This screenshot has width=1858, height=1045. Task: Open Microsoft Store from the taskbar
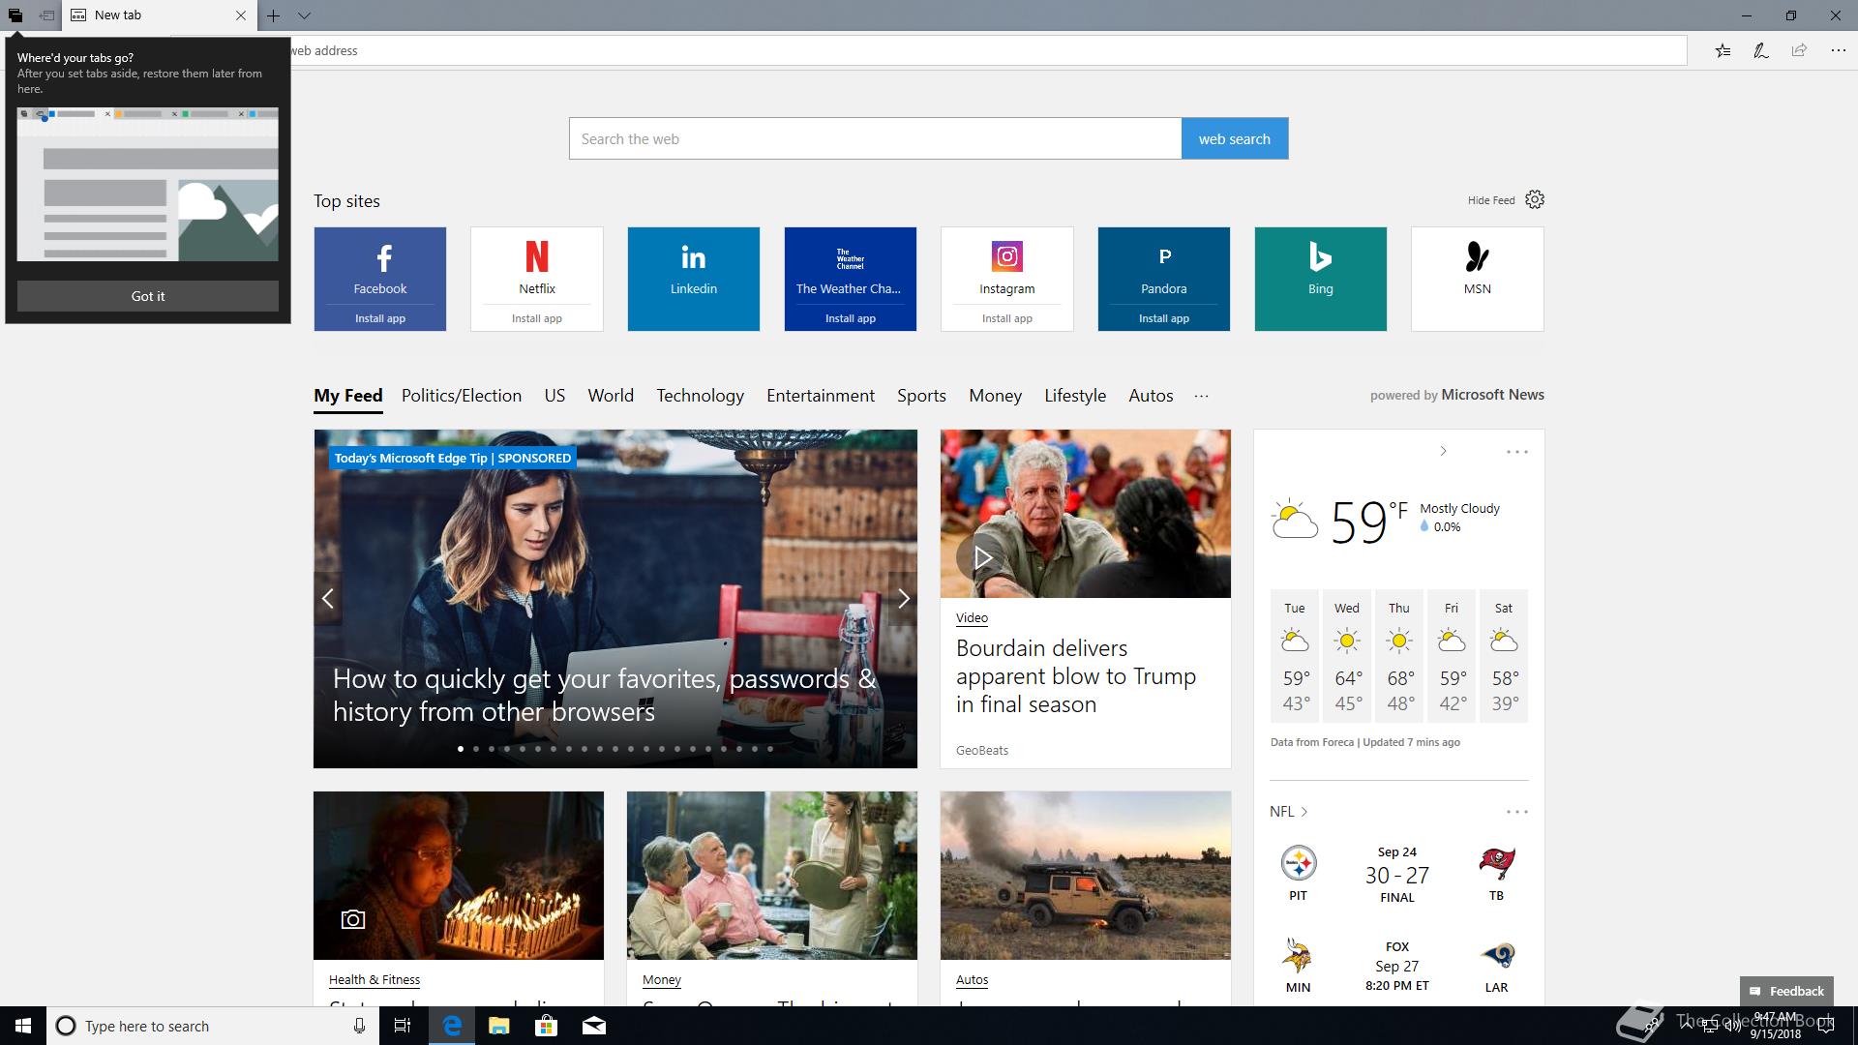(547, 1026)
